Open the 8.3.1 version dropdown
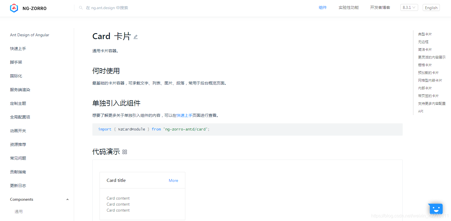The image size is (451, 221). point(409,7)
